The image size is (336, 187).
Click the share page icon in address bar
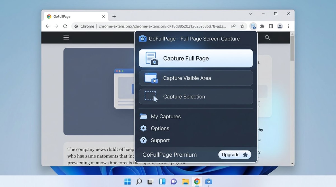pyautogui.click(x=233, y=26)
